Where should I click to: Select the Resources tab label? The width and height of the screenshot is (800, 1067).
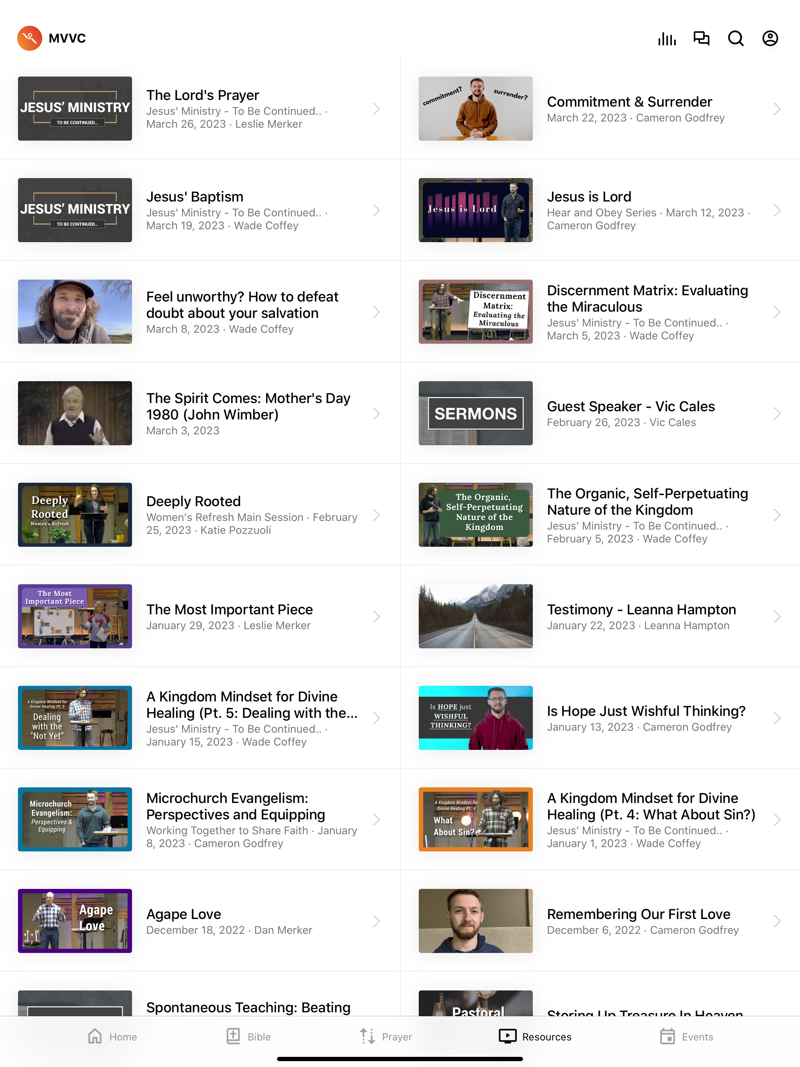[x=547, y=1037]
